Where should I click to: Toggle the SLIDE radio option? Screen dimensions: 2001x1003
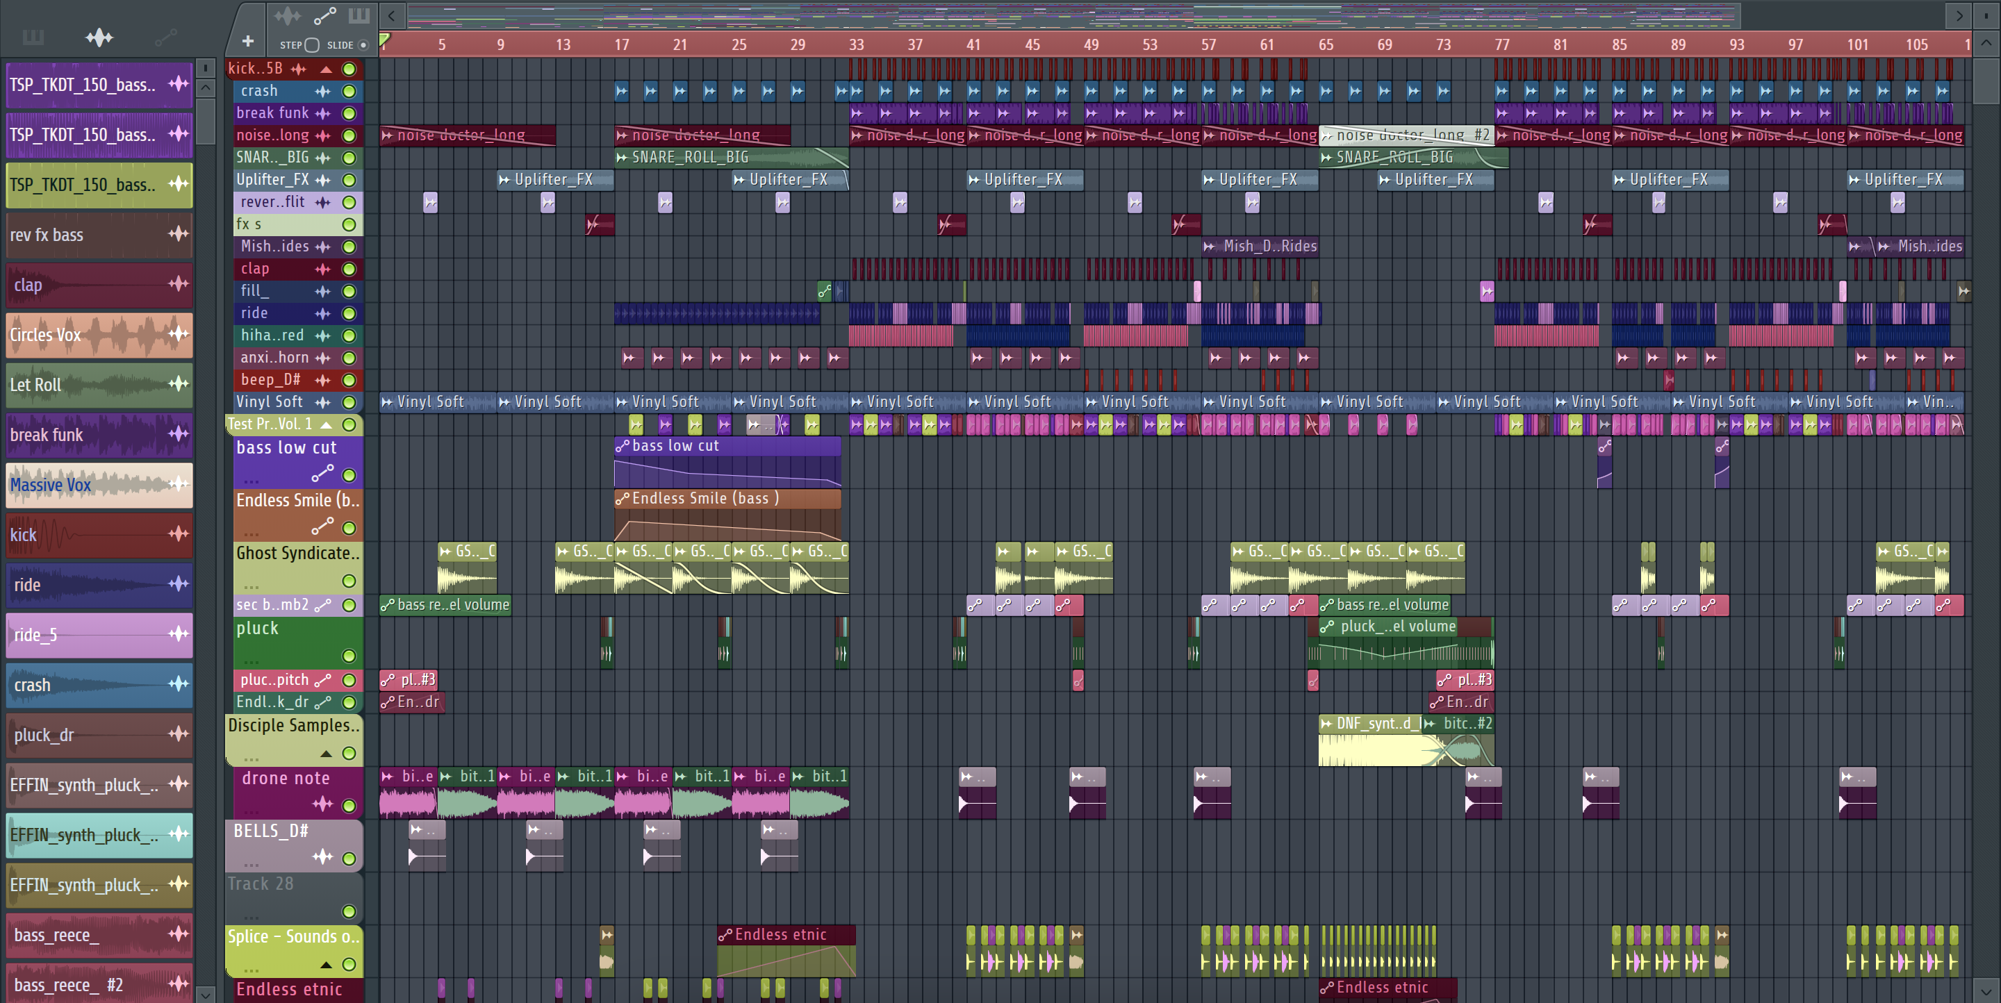click(363, 45)
